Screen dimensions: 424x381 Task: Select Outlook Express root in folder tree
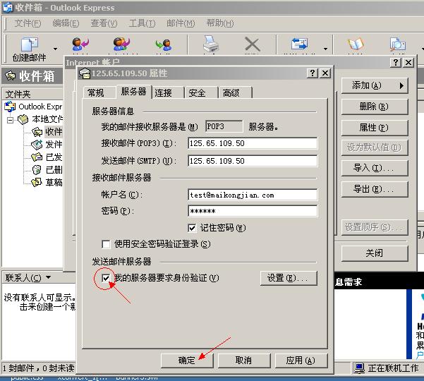coord(34,107)
